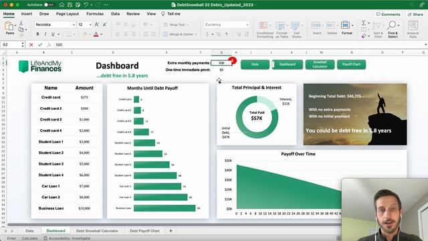The image size is (428, 241).
Task: Expand the underline style arrow
Action: (x=58, y=34)
